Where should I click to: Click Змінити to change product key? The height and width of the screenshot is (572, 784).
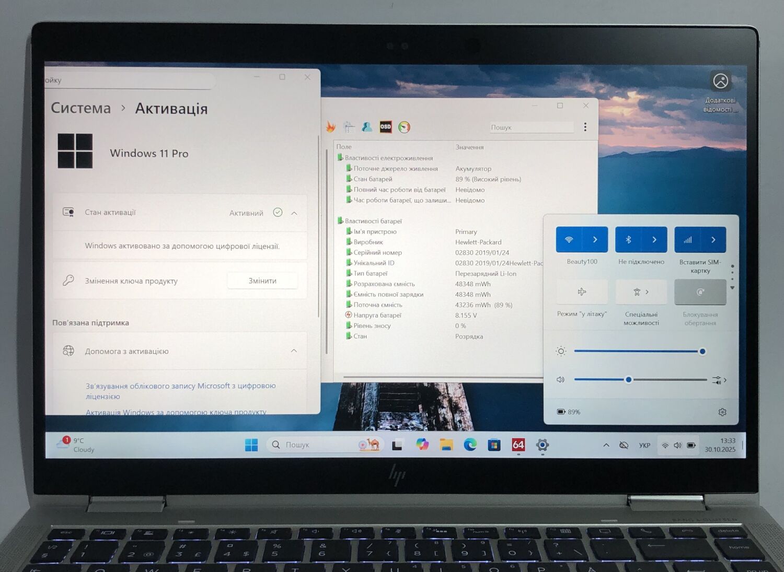coord(262,281)
